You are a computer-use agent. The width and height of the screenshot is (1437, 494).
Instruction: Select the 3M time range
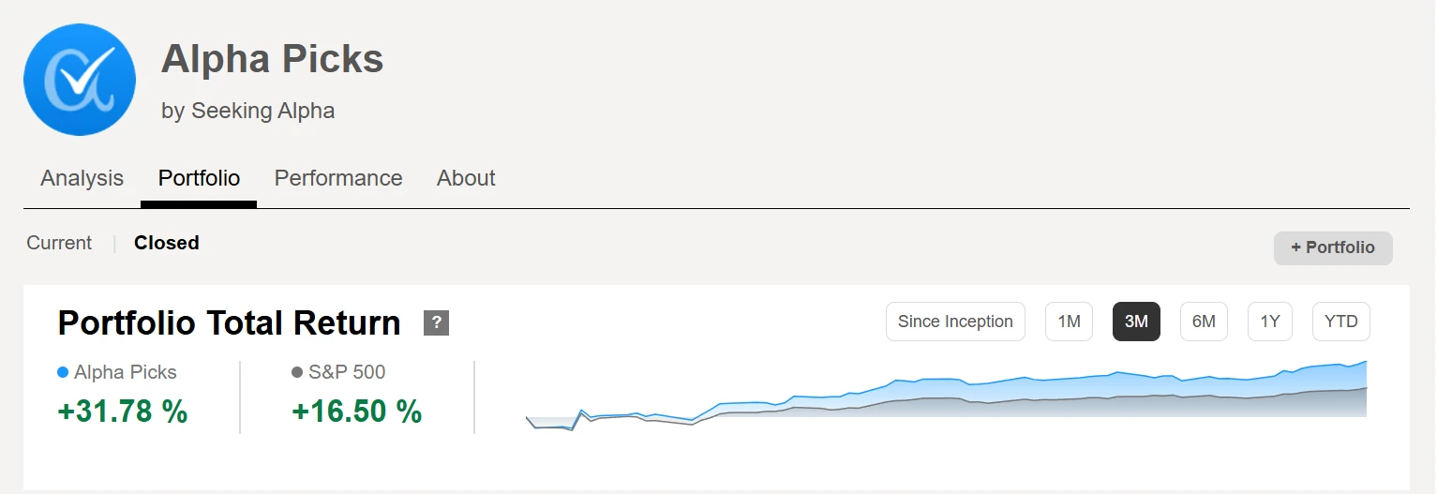[x=1136, y=322]
